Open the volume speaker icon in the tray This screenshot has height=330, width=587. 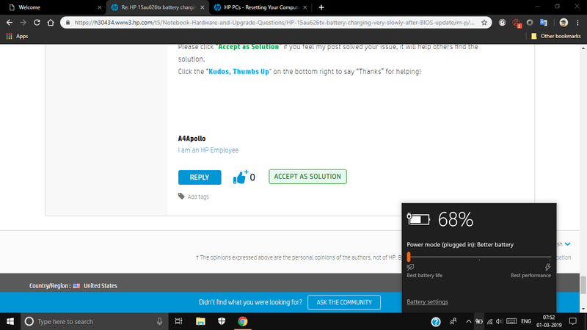(x=500, y=321)
